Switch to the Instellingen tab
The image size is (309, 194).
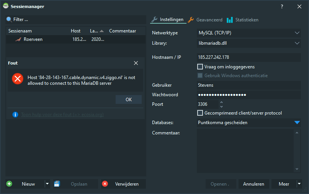(168, 19)
